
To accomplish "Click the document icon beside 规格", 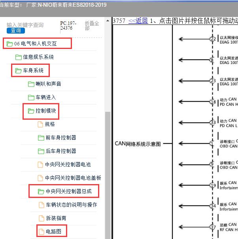I will click(40, 124).
